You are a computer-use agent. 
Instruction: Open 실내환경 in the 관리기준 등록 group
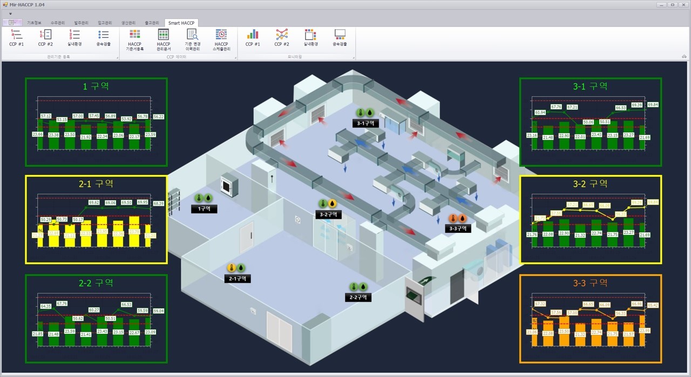[74, 38]
